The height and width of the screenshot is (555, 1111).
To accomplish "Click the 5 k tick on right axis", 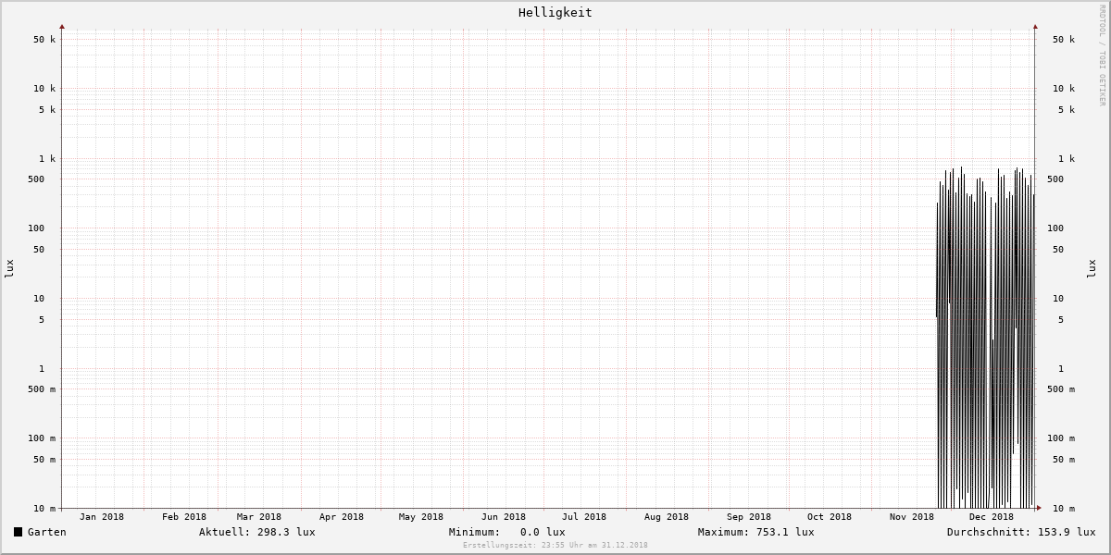I will click(1067, 109).
